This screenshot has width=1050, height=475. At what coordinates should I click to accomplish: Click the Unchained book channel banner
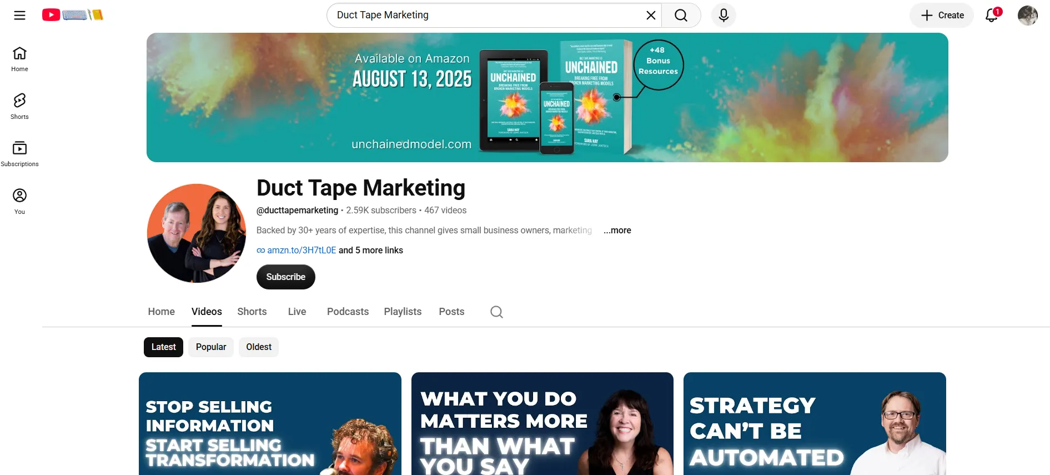point(547,97)
